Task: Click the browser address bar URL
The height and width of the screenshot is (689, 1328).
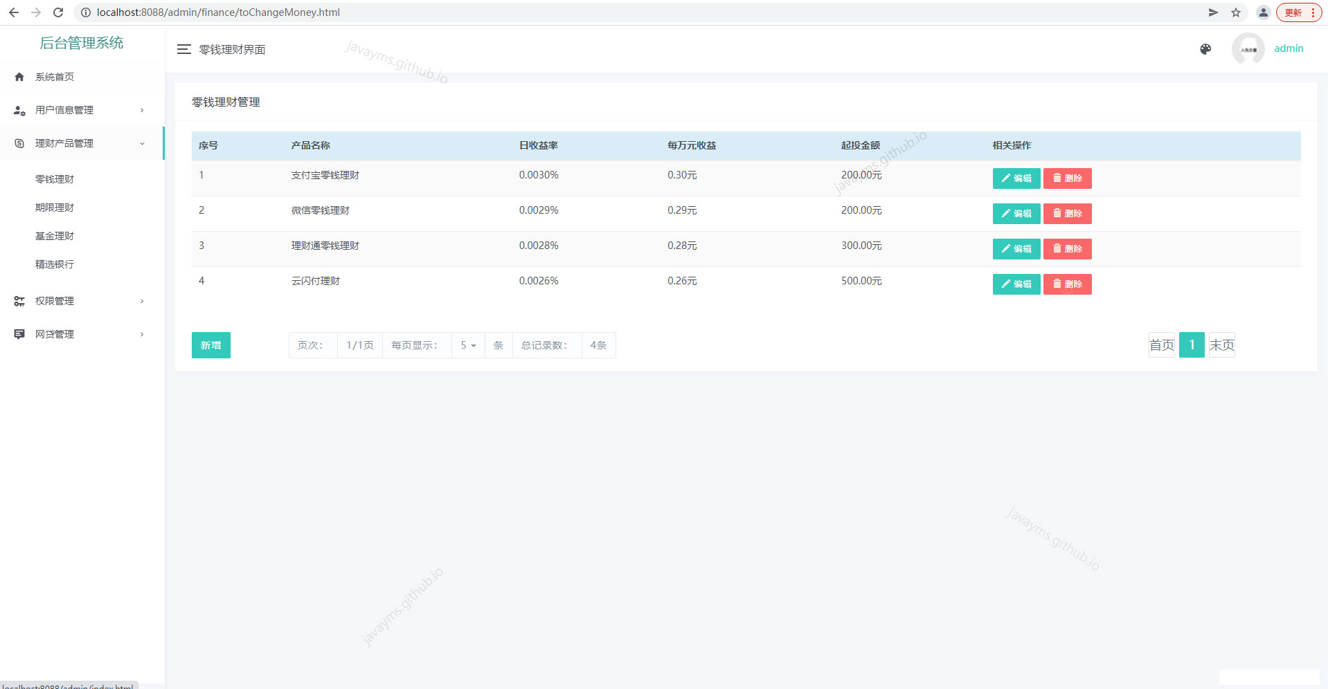Action: [218, 12]
